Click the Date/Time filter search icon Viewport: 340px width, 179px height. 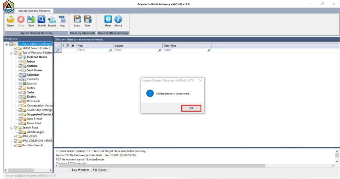[x=209, y=50]
